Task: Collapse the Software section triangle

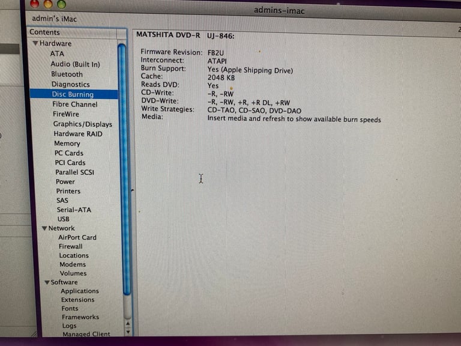Action: [x=47, y=282]
